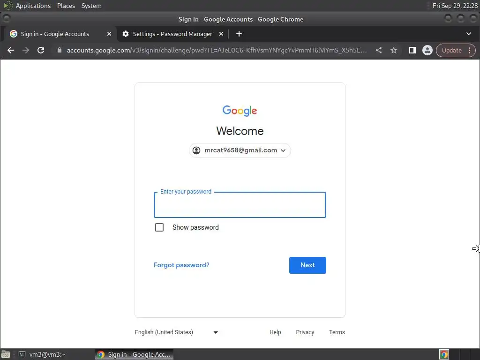Viewport: 480px width, 360px height.
Task: Open the side panel icon
Action: (412, 50)
